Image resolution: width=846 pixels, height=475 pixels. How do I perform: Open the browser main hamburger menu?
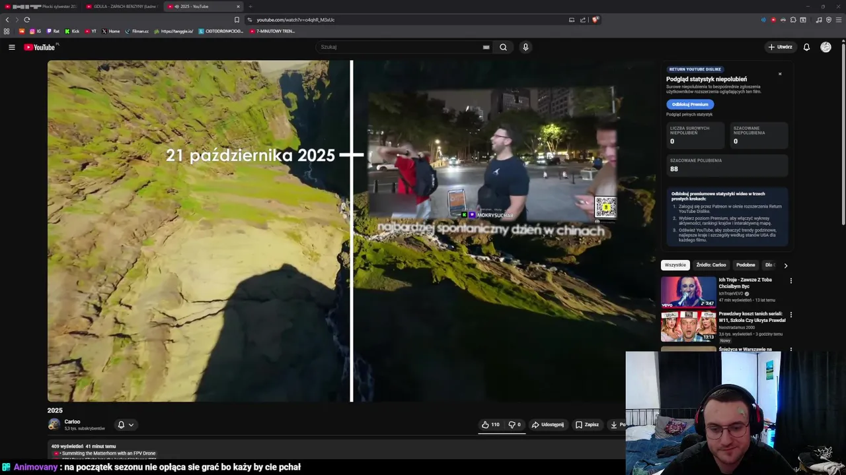tap(839, 20)
